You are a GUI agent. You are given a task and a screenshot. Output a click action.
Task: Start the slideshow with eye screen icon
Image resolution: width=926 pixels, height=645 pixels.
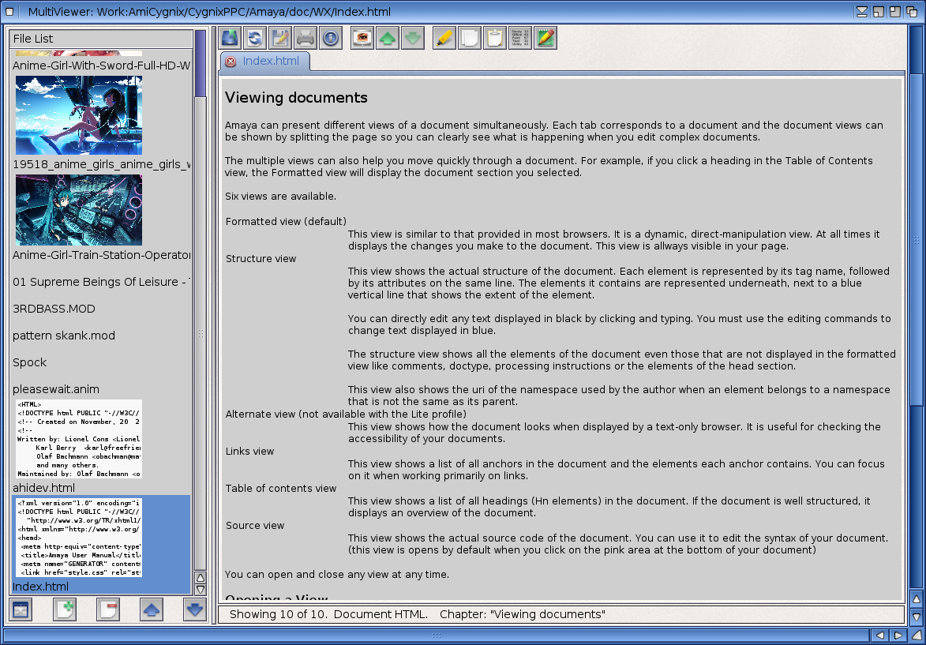point(362,39)
